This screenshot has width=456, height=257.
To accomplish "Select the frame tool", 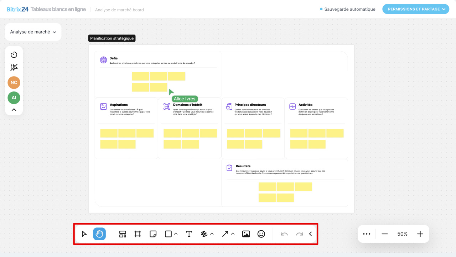I will click(138, 234).
